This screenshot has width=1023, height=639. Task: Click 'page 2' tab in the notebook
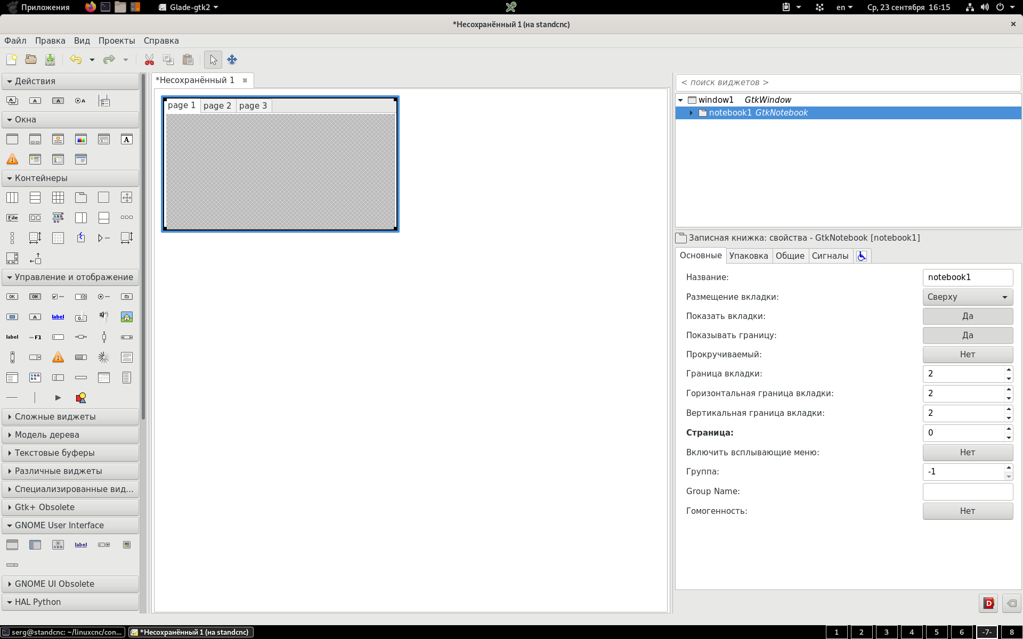[x=217, y=106]
